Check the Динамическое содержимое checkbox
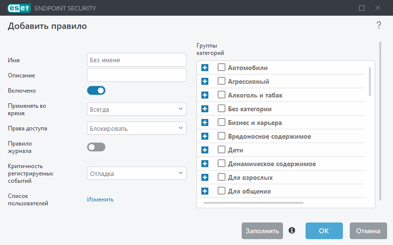 pyautogui.click(x=222, y=163)
